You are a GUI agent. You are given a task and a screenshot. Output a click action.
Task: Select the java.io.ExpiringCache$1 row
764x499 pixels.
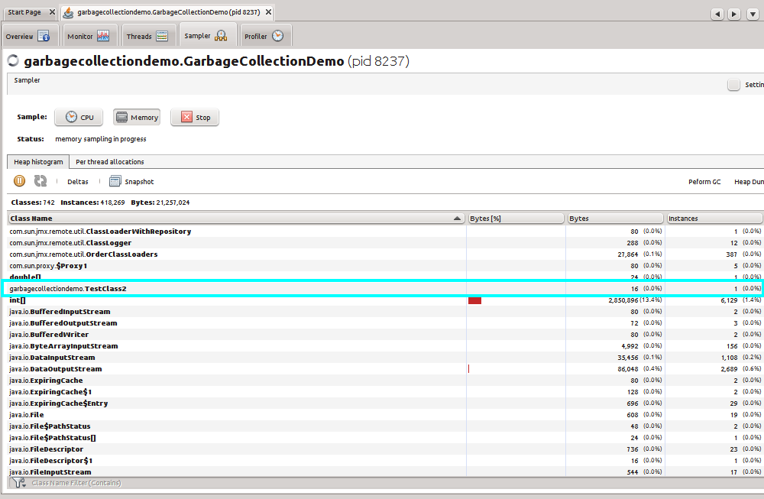pyautogui.click(x=385, y=392)
